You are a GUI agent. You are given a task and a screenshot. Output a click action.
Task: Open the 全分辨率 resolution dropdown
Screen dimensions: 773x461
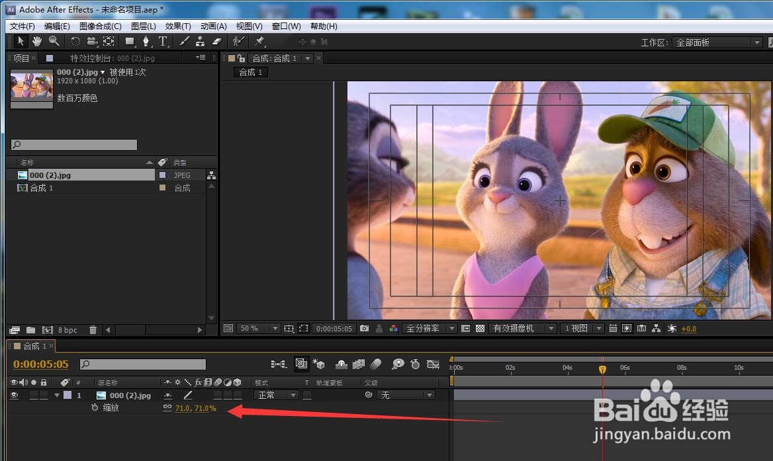tap(429, 329)
